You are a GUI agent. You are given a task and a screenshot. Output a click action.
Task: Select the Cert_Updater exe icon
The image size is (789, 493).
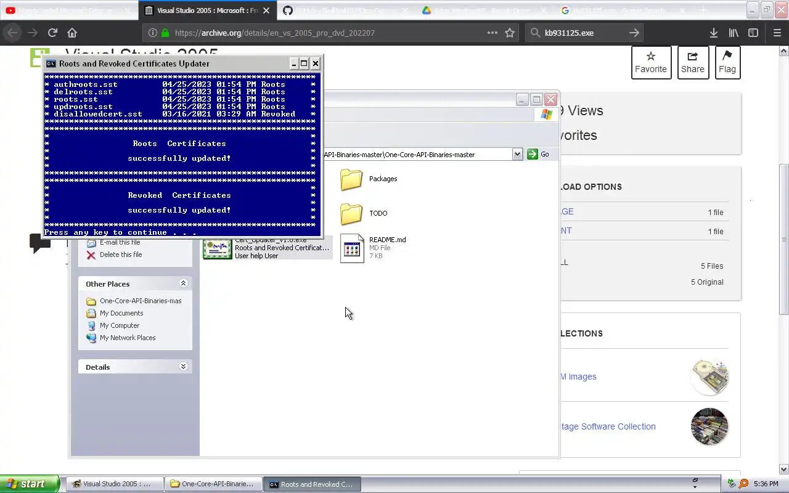218,250
